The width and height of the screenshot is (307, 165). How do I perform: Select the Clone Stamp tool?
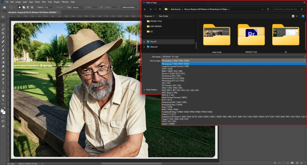pyautogui.click(x=3, y=50)
